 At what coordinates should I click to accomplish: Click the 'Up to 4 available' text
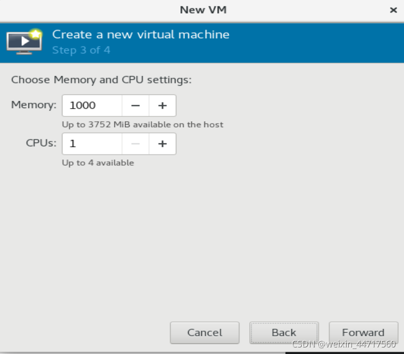(x=98, y=163)
